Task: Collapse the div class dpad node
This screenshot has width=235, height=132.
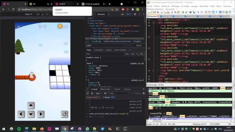Action: pyautogui.click(x=92, y=38)
